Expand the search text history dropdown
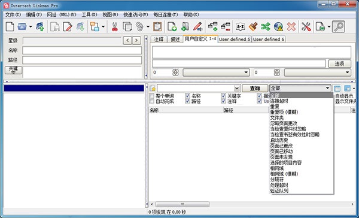The image size is (359, 218). [237, 88]
